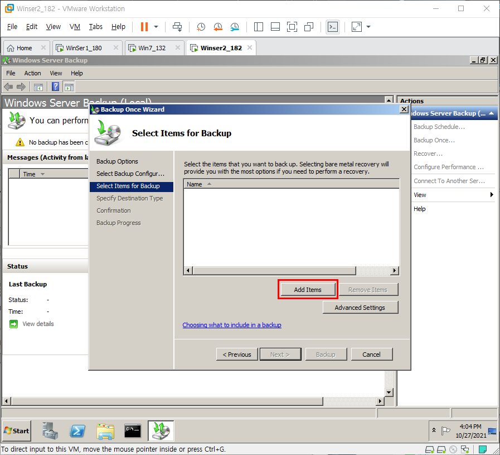Open the Windows Start button
The height and width of the screenshot is (455, 500).
tap(17, 431)
